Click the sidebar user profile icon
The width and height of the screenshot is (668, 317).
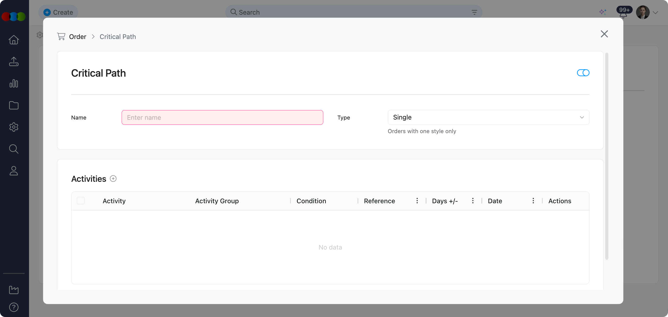coord(14,171)
